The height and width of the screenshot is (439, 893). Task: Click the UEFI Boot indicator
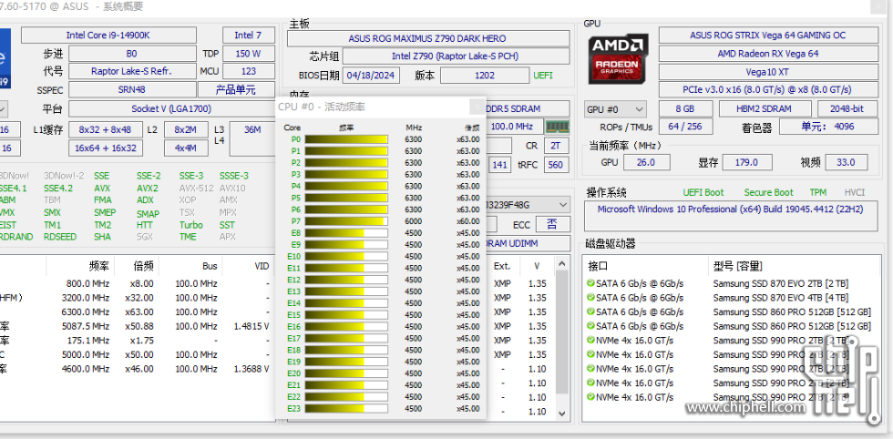(x=703, y=192)
